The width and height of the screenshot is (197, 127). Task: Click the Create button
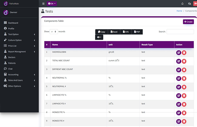click(x=188, y=22)
